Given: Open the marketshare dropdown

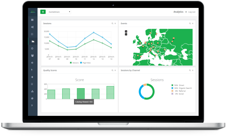Looking at the screenshot, I should pos(59,12).
